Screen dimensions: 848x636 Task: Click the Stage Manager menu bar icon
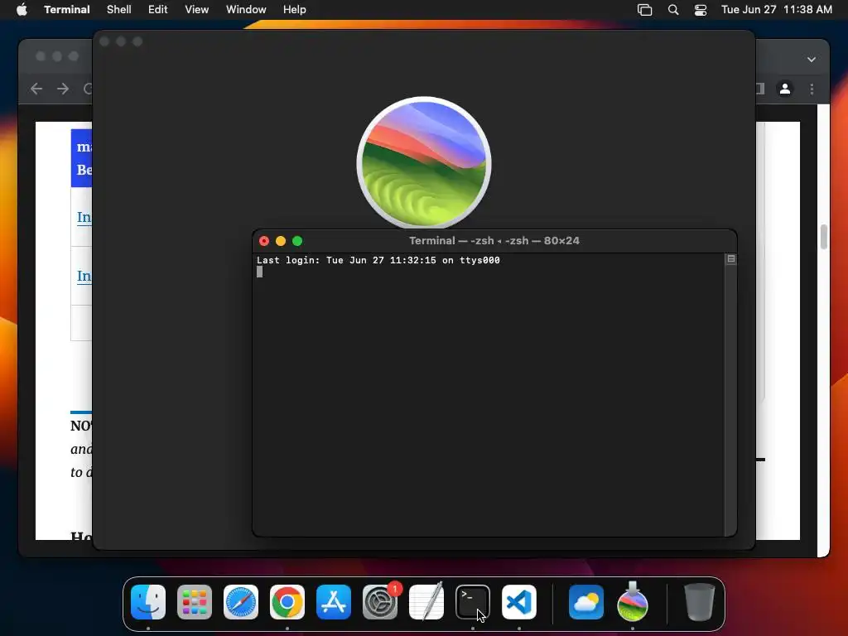(644, 10)
